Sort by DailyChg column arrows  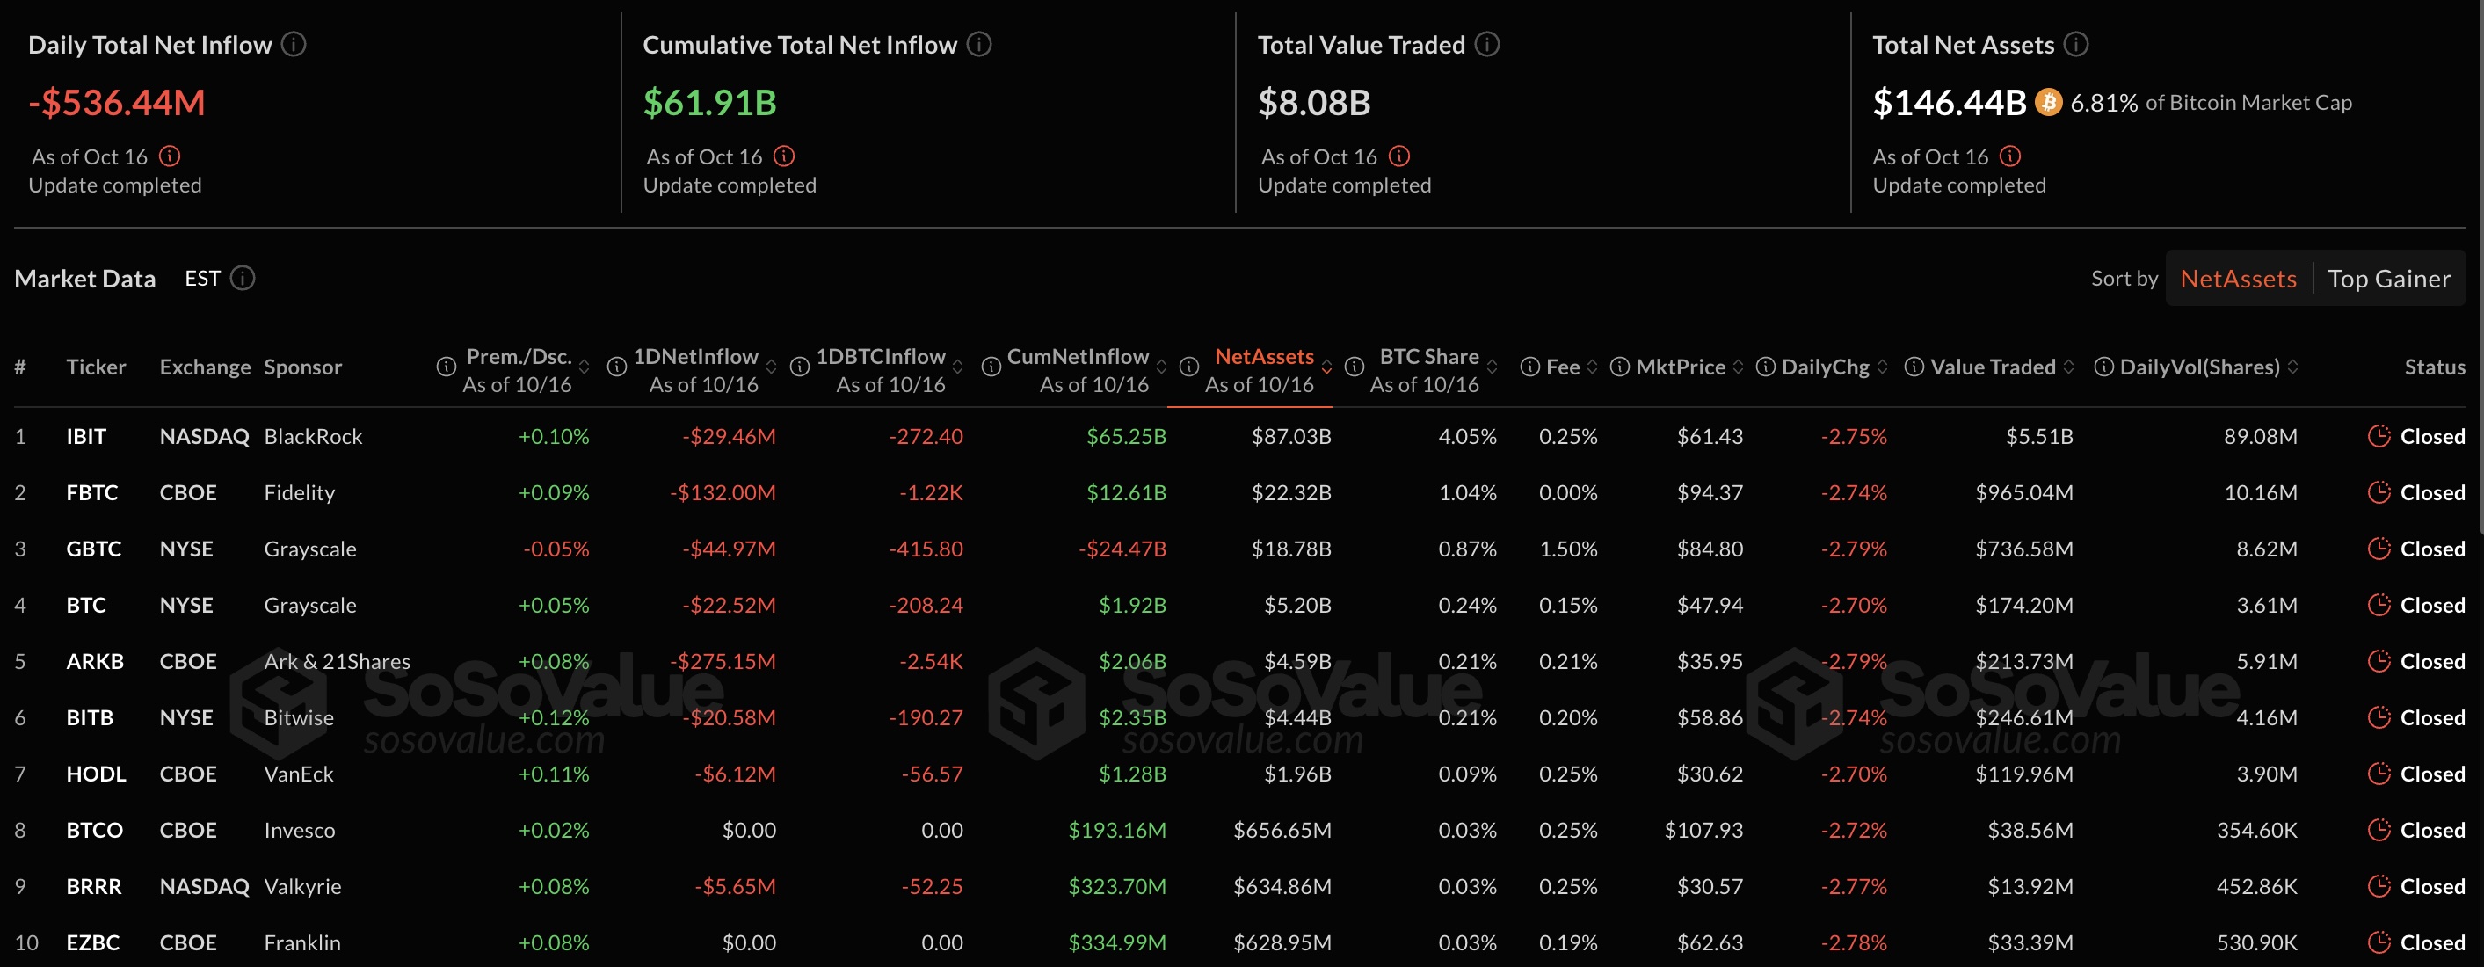pyautogui.click(x=1882, y=367)
